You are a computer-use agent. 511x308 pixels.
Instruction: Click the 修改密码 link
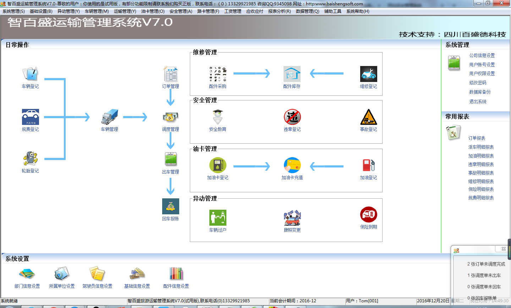point(478,83)
